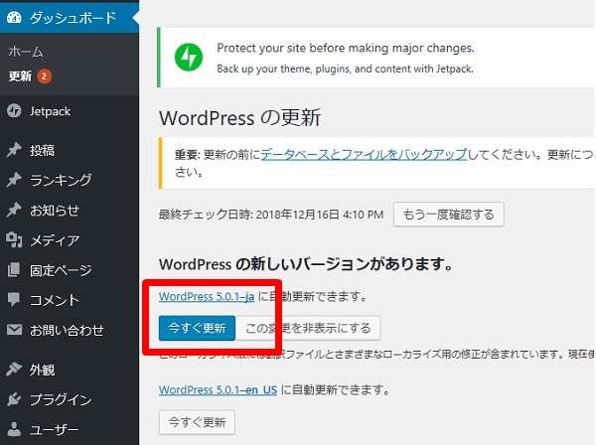The width and height of the screenshot is (596, 445).
Task: Click the pages icon beside 固定ページ
Action: click(14, 270)
